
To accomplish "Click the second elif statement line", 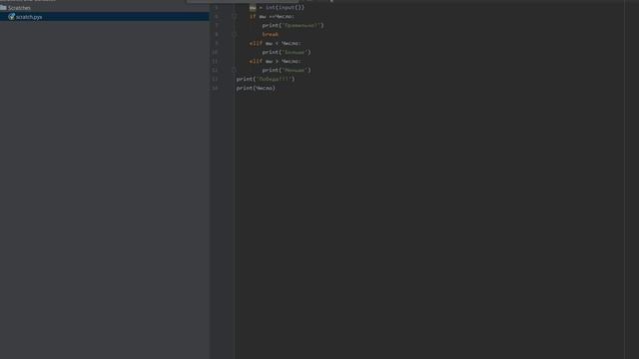I will [x=276, y=61].
